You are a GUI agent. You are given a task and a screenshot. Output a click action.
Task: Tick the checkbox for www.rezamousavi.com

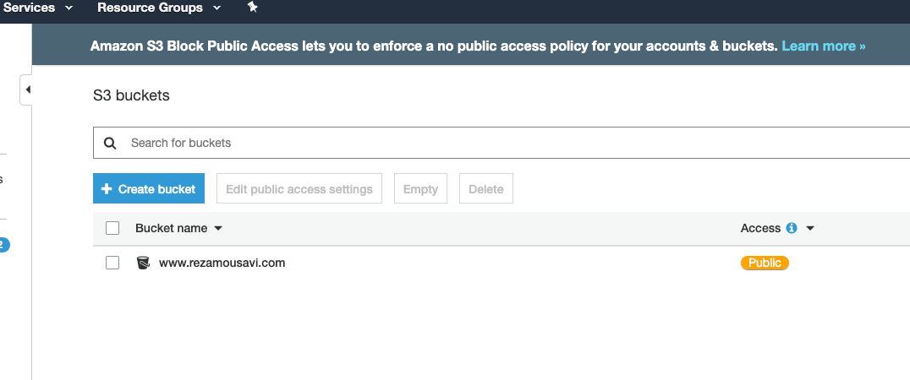coord(112,263)
